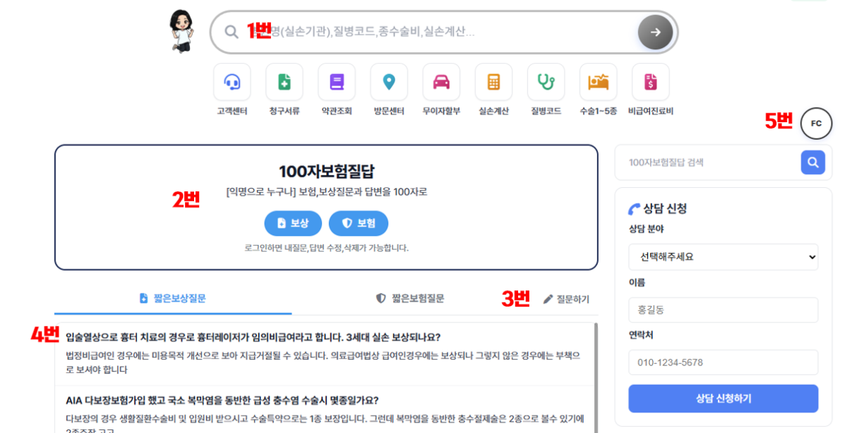
Task: Click the blue magnifier search button
Action: coord(812,162)
